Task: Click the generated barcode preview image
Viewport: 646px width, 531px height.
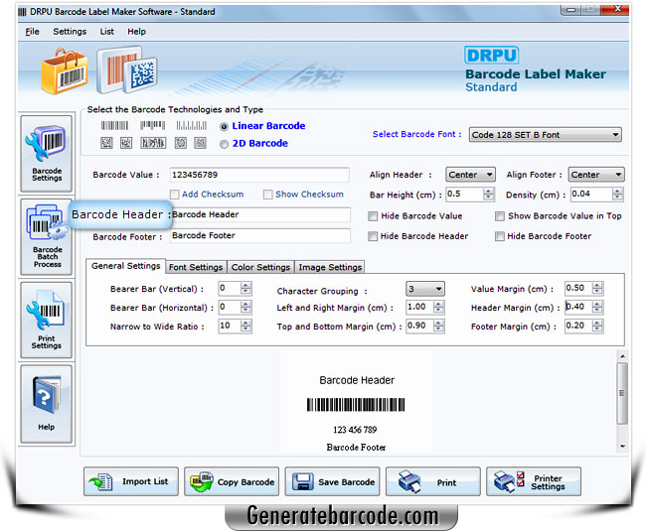Action: point(356,405)
